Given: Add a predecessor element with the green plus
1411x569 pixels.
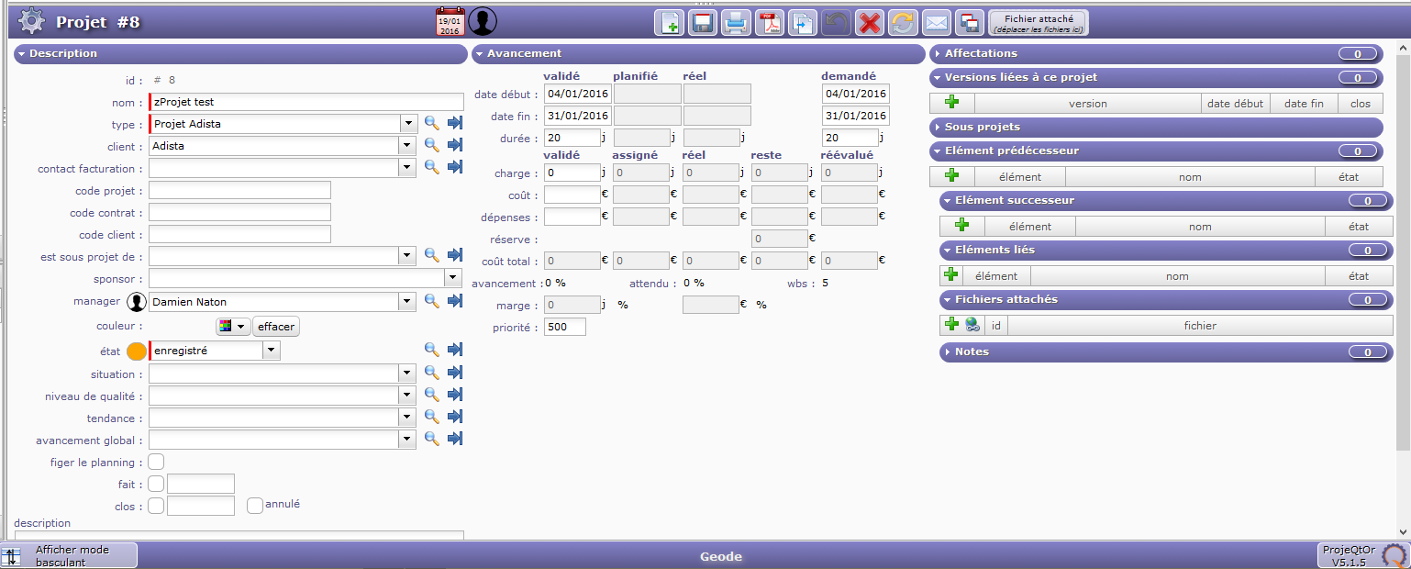Looking at the screenshot, I should 952,176.
